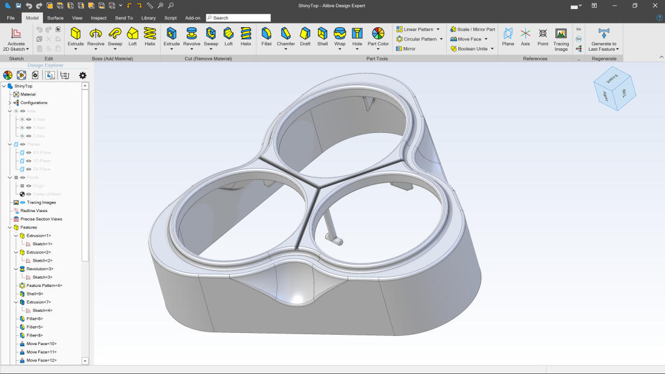Open the Tracing Image reference tool
Screen dimensions: 665x374
[x=561, y=36]
